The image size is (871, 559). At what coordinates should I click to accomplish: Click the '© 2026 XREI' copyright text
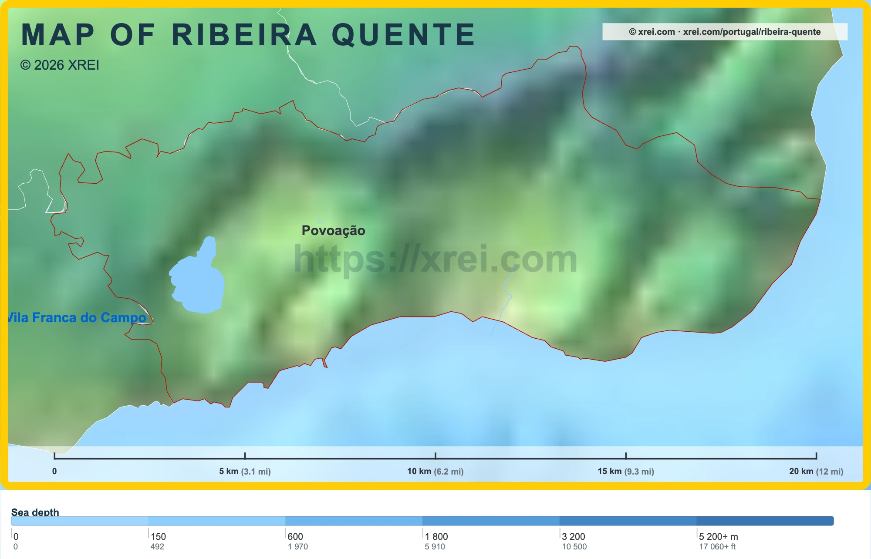click(x=60, y=65)
